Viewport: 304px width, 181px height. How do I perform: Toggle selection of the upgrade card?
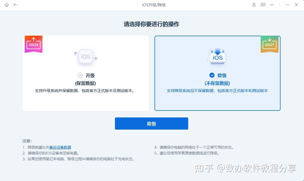[x=86, y=73]
